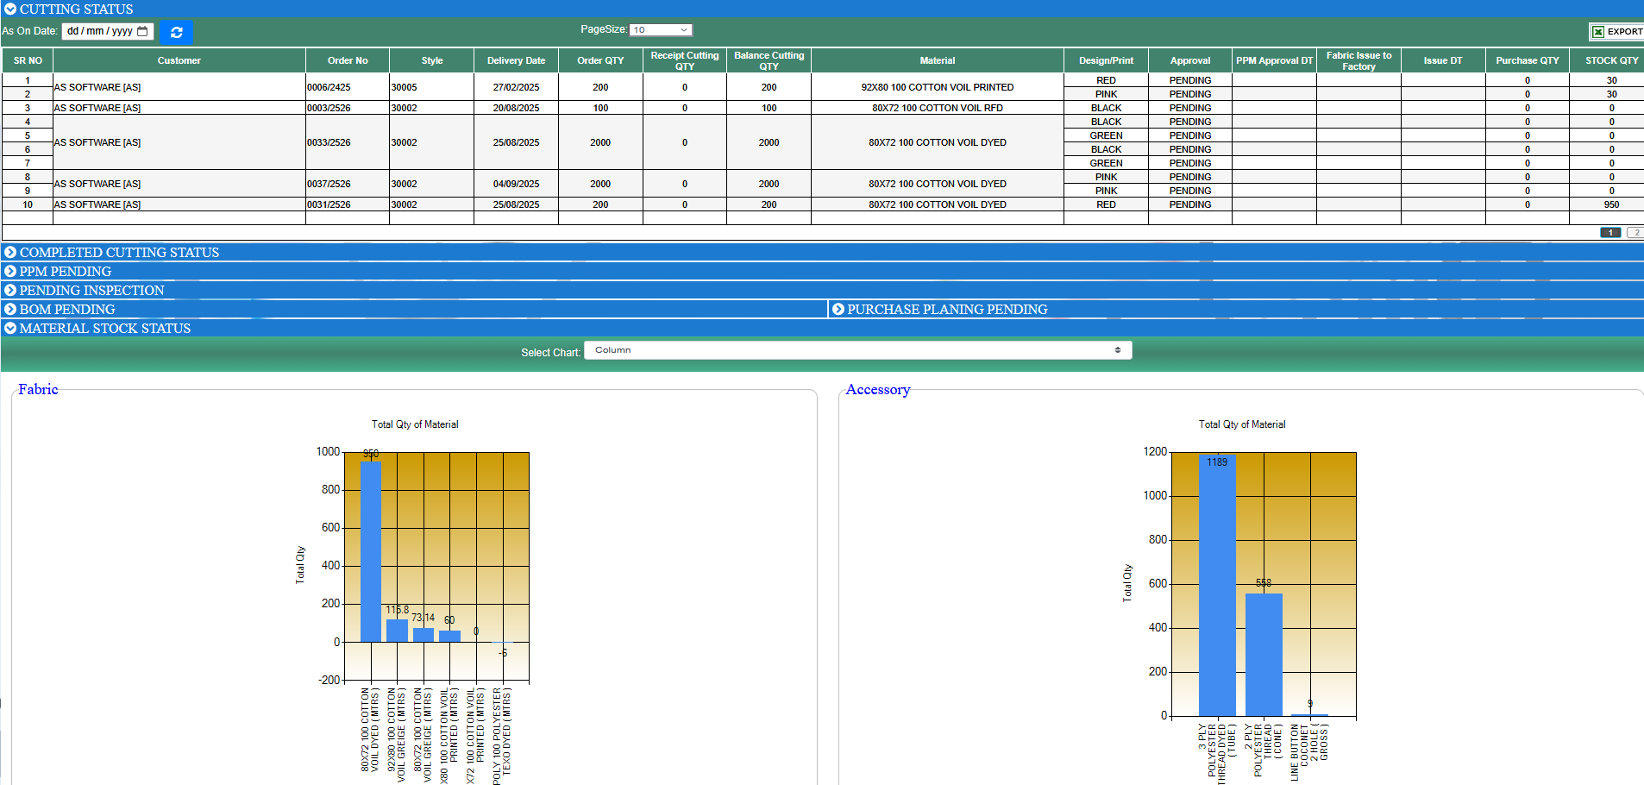
Task: Expand PPM Pending section arrow icon
Action: [x=10, y=271]
